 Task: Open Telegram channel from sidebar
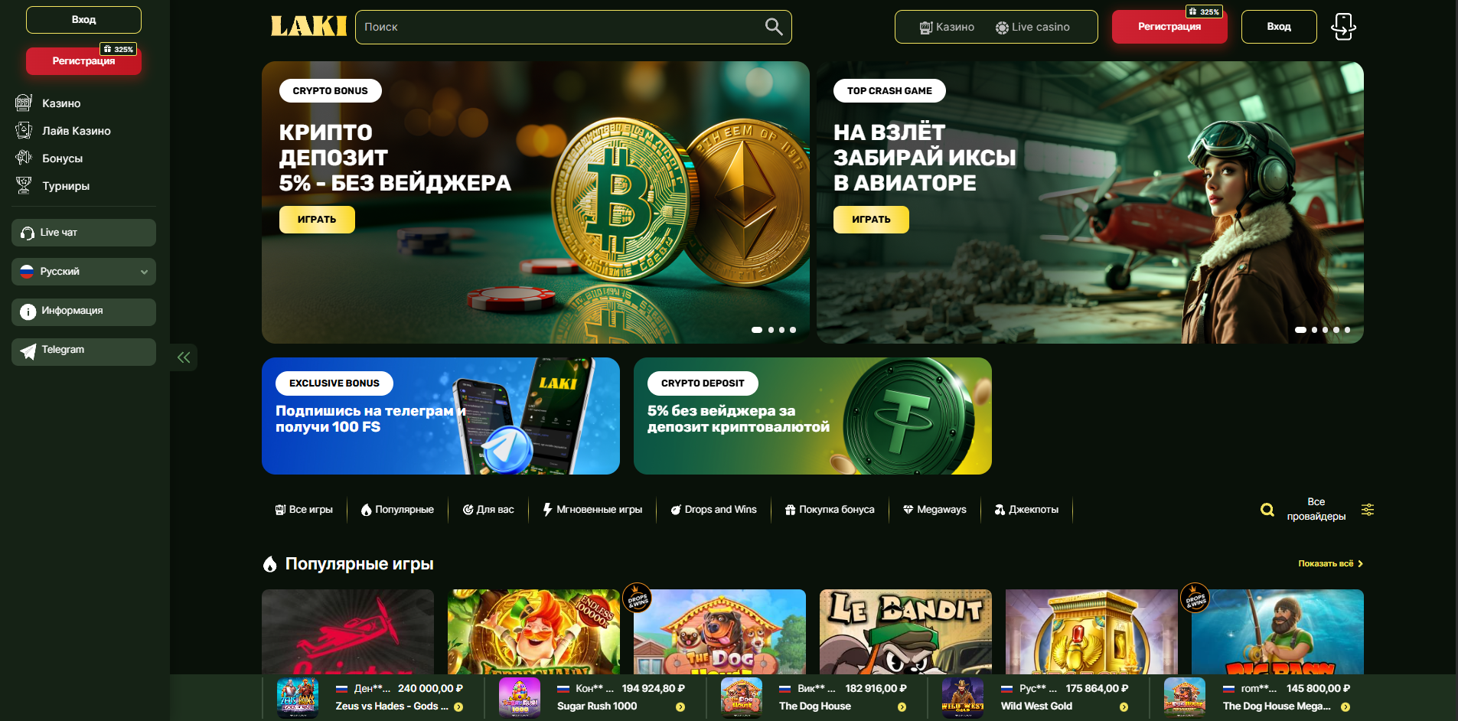click(83, 351)
